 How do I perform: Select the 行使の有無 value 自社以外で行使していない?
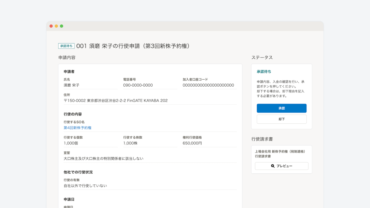(85, 186)
